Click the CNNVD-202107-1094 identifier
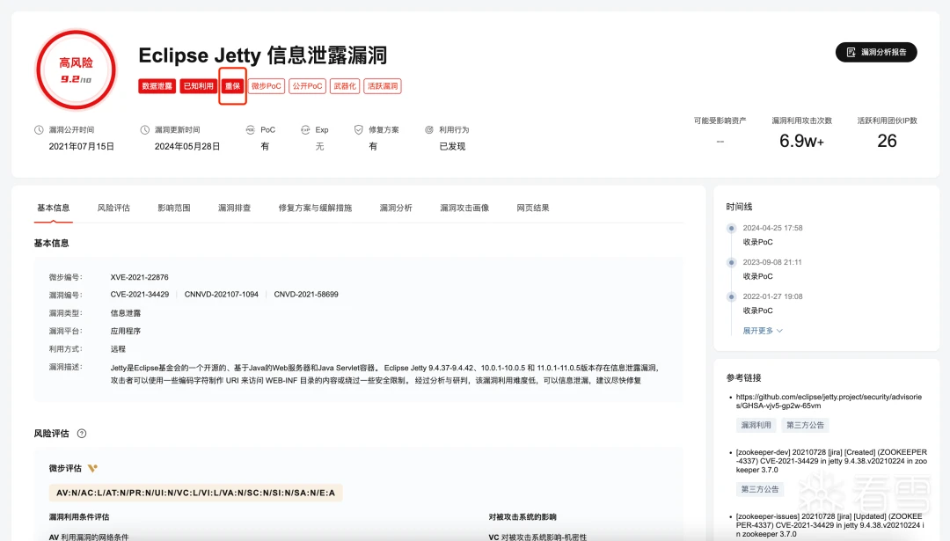Image resolution: width=950 pixels, height=541 pixels. (x=221, y=295)
